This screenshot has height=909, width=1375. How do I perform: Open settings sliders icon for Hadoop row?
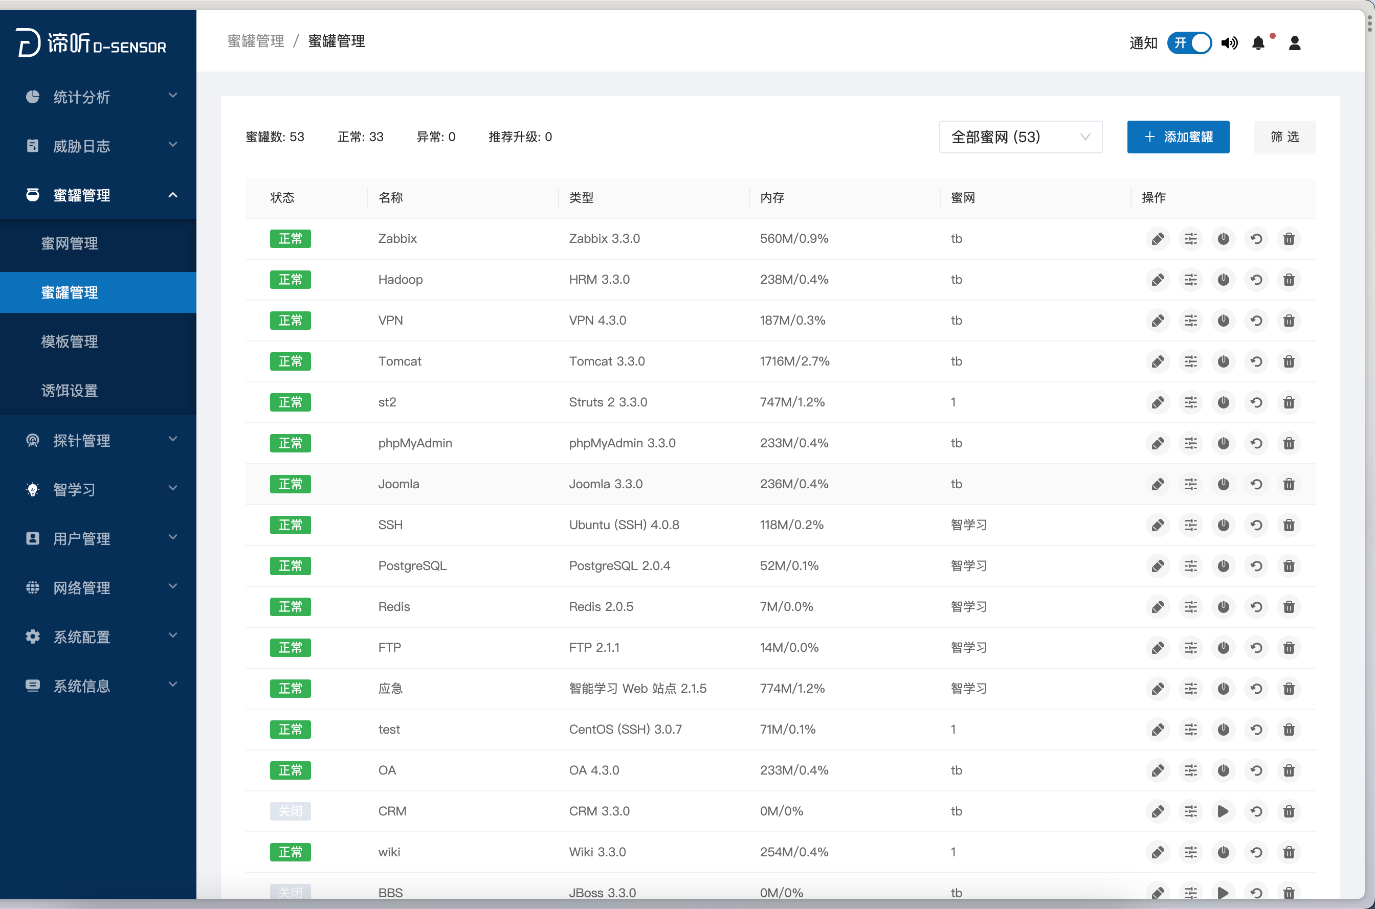1190,280
